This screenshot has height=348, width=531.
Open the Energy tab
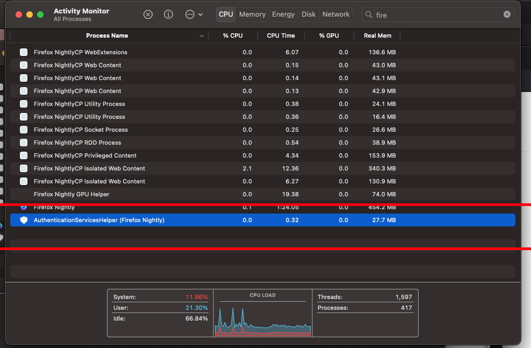(x=283, y=15)
